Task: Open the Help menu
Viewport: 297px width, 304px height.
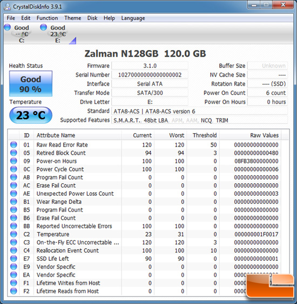Action: pos(109,18)
